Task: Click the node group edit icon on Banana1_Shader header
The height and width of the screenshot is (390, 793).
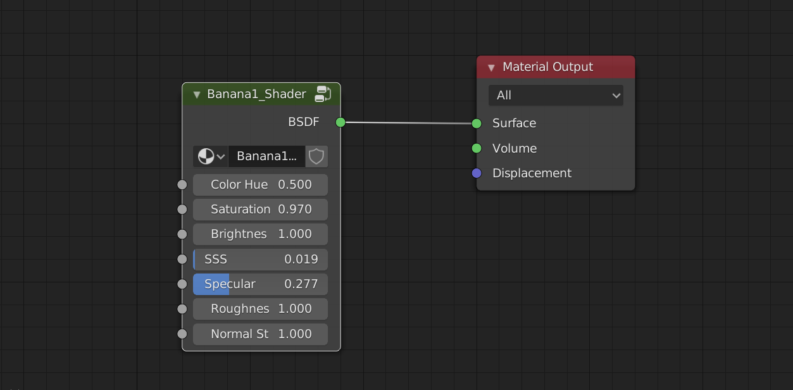Action: [x=323, y=94]
